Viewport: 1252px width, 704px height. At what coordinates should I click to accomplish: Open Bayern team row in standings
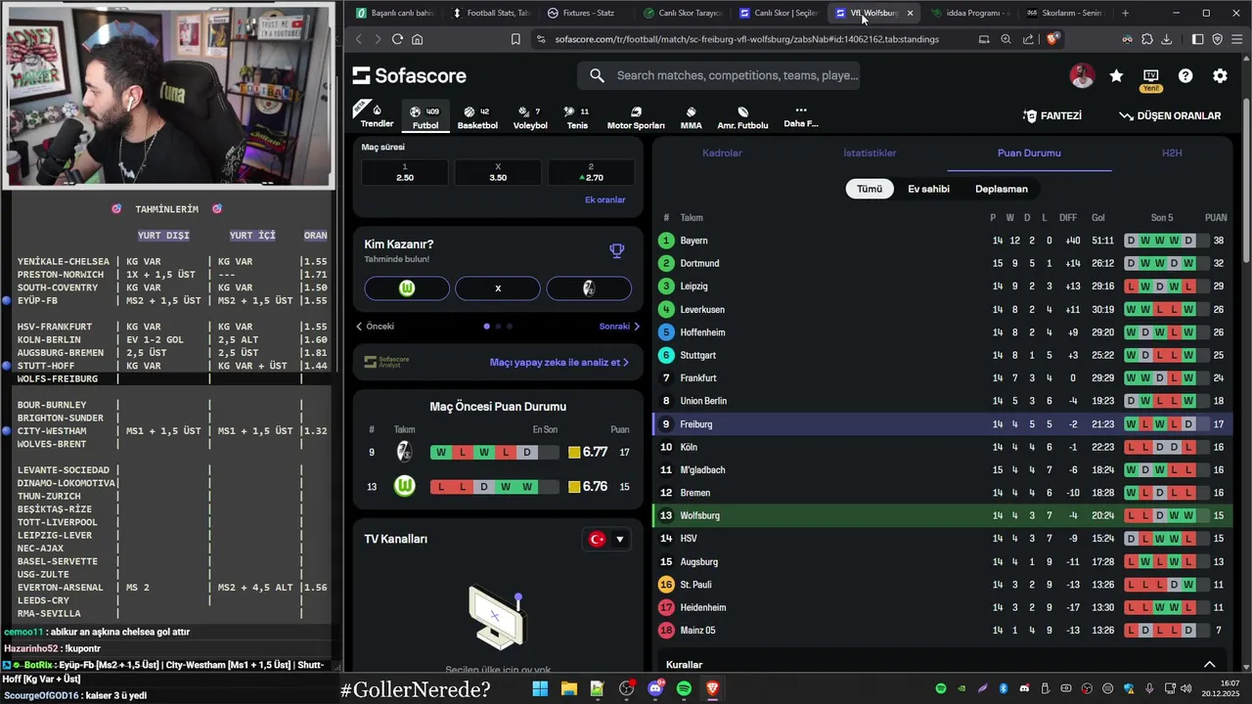943,241
